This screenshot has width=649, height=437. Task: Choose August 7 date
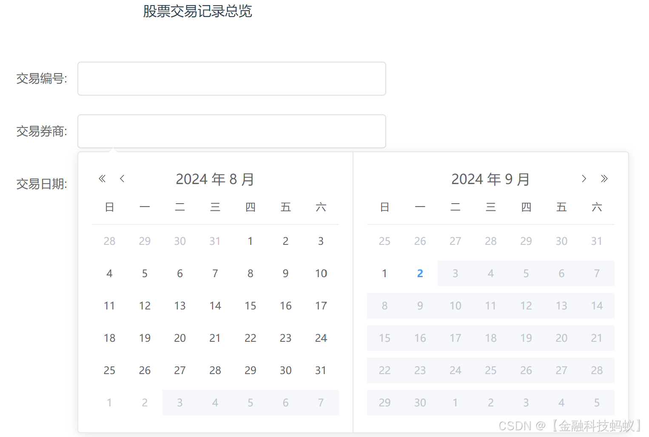tap(215, 273)
